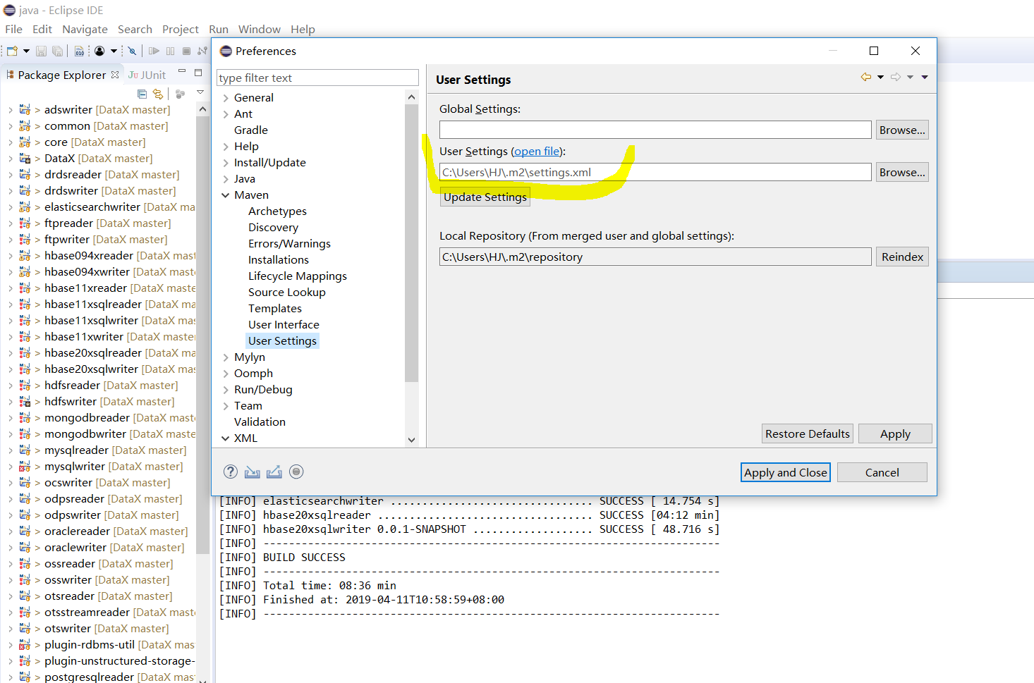
Task: Click the Terminate (stop) toolbar icon
Action: click(x=185, y=51)
